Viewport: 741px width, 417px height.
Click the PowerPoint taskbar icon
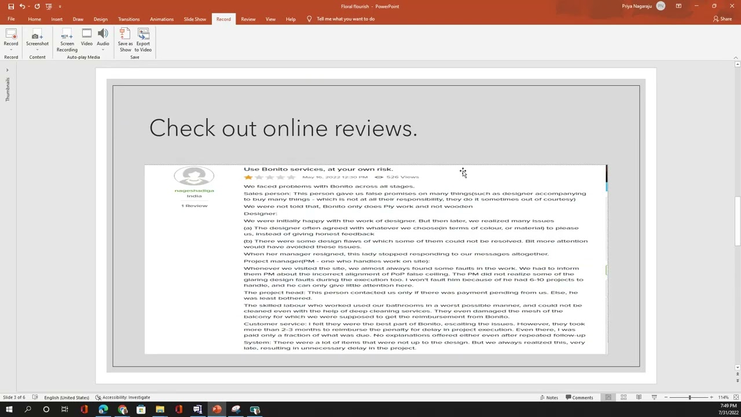coord(217,410)
